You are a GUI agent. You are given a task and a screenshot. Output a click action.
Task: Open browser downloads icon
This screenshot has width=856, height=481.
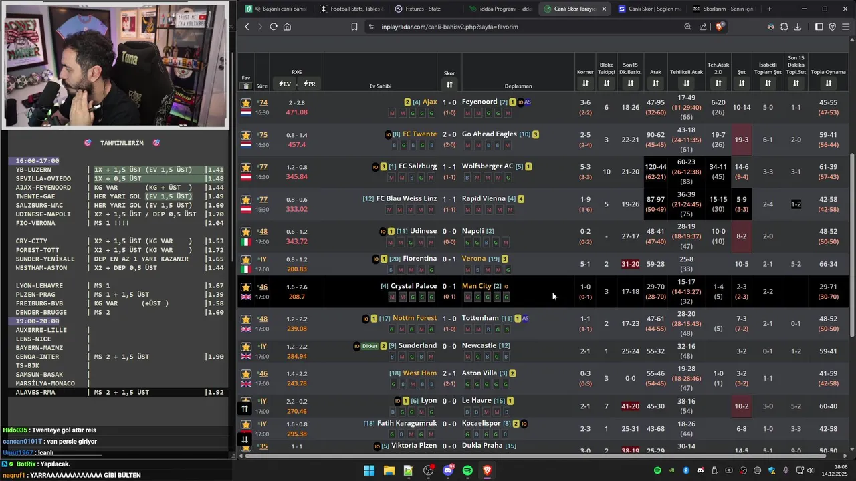point(797,27)
